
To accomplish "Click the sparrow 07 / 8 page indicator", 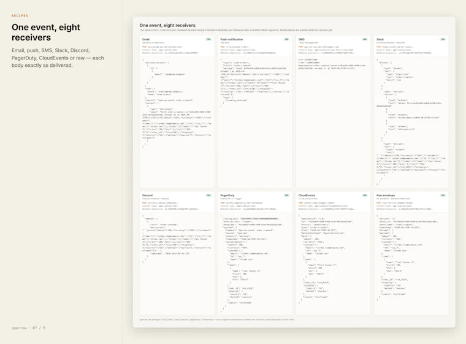I will tap(29, 328).
